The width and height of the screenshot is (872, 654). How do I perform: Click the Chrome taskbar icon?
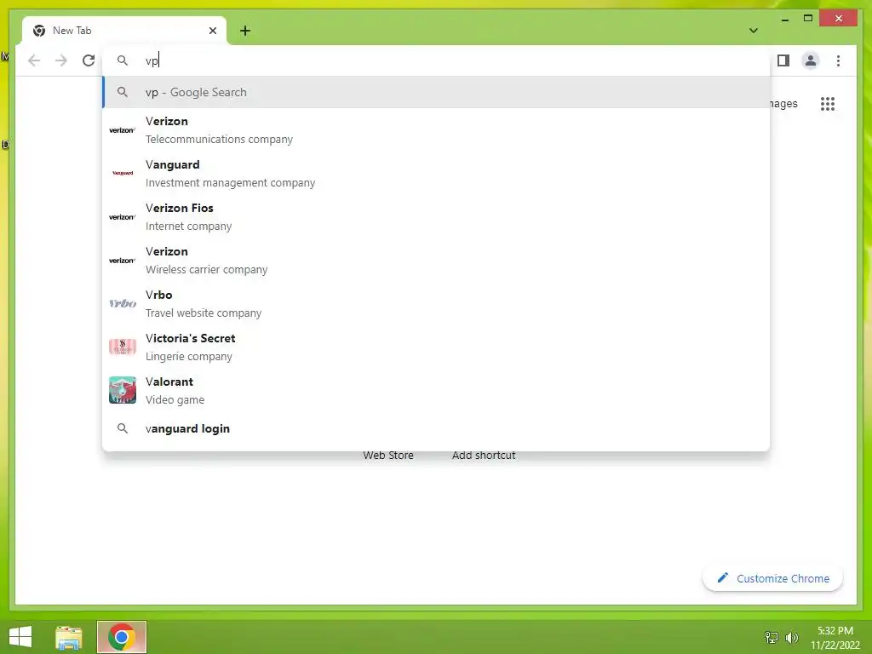[122, 637]
